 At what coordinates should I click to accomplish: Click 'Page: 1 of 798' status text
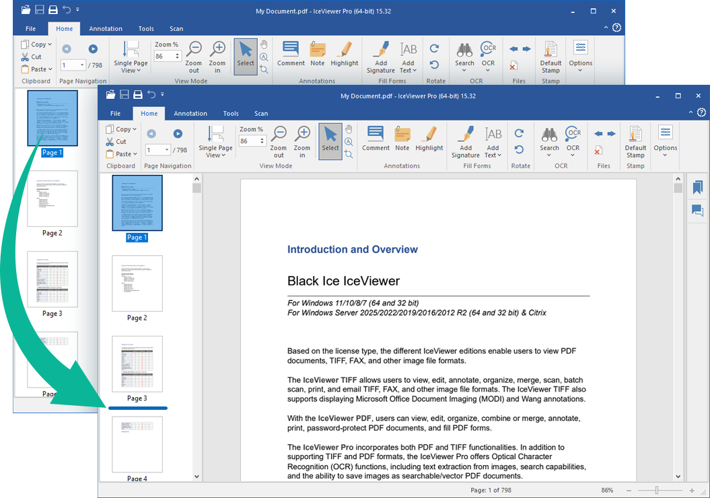[491, 491]
